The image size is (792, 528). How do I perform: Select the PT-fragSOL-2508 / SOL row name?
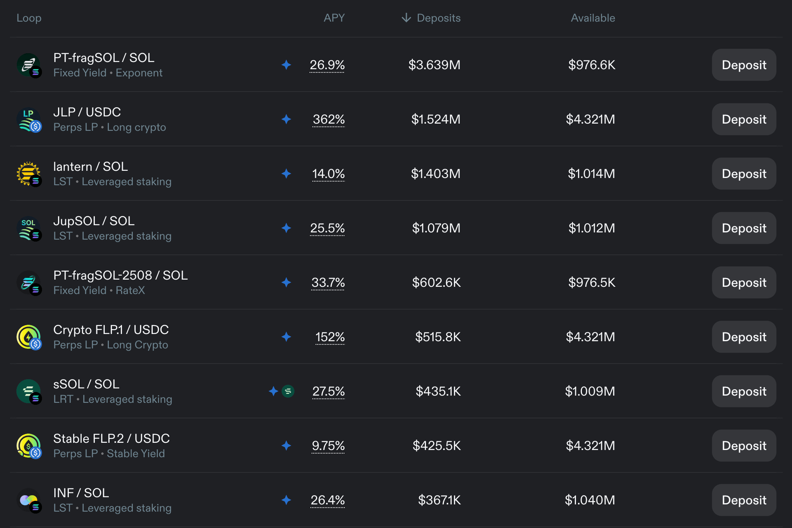[x=120, y=276]
